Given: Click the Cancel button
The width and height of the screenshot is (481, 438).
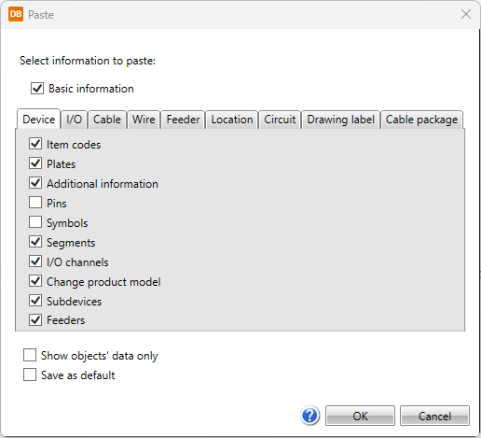Looking at the screenshot, I should 434,416.
